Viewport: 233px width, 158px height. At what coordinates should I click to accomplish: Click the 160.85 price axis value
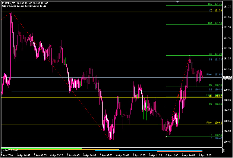[x=227, y=100]
